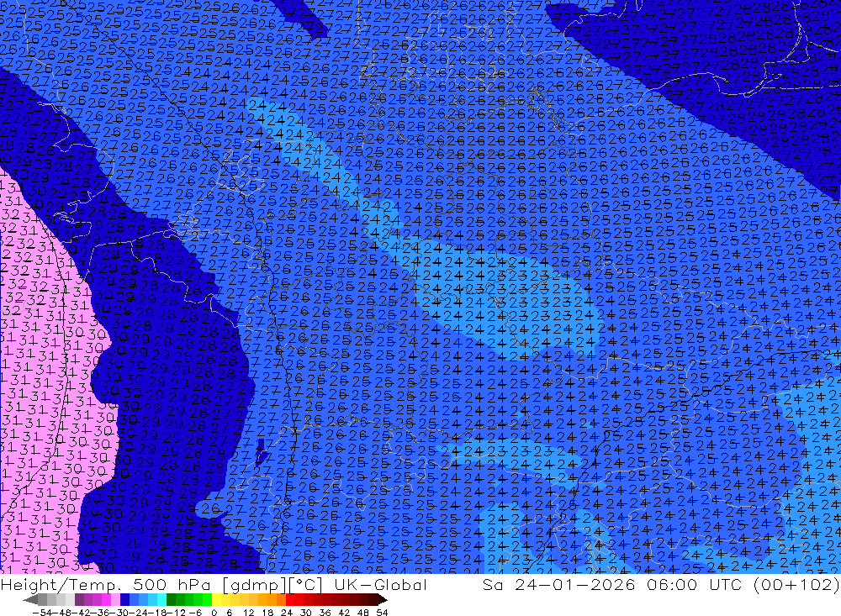Click the cyan swatch above label -18
The width and height of the screenshot is (841, 616).
click(x=161, y=600)
